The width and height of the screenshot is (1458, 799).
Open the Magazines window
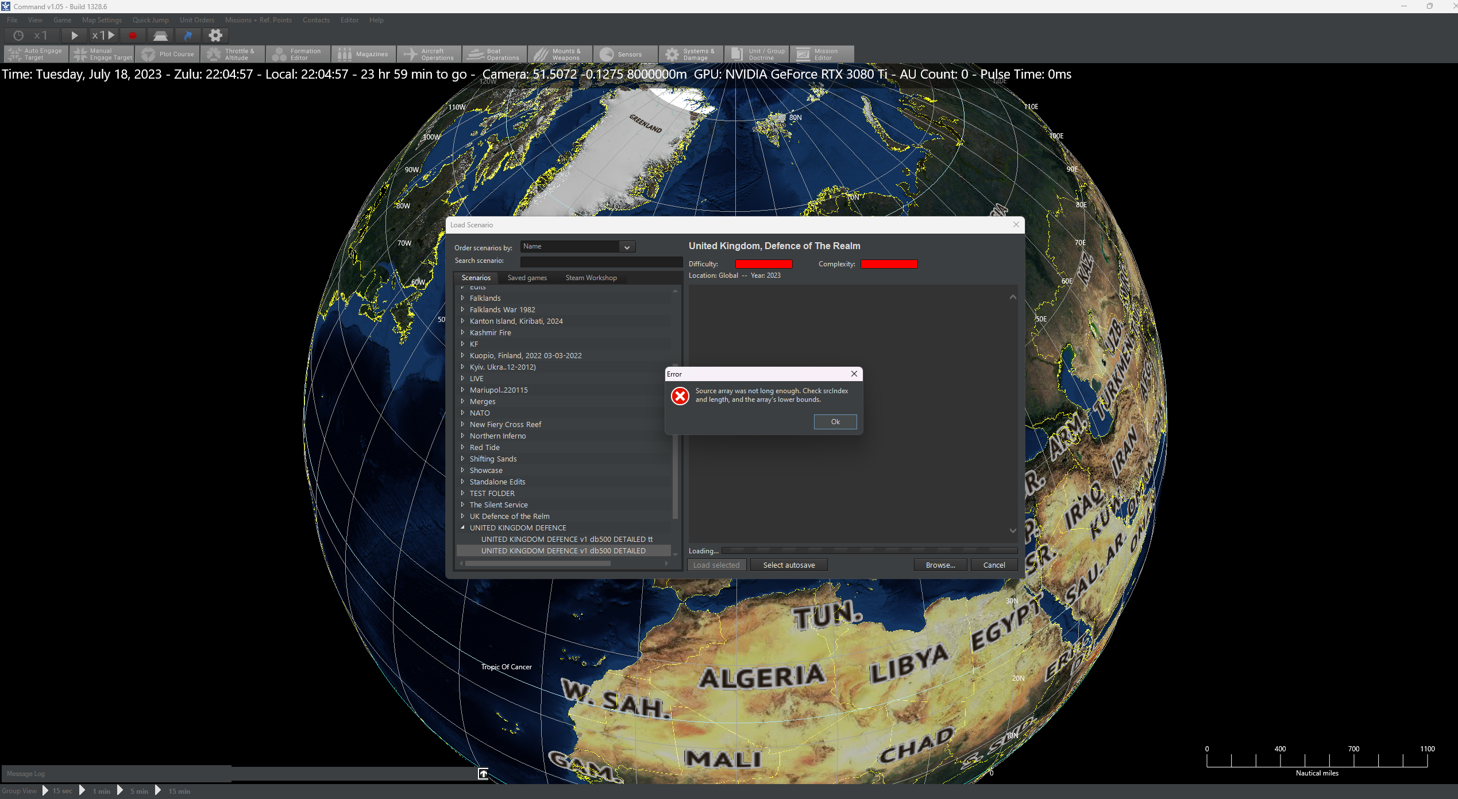(364, 55)
